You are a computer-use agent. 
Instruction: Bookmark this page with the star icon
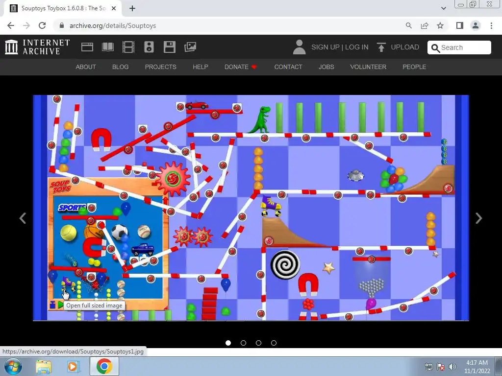point(440,25)
